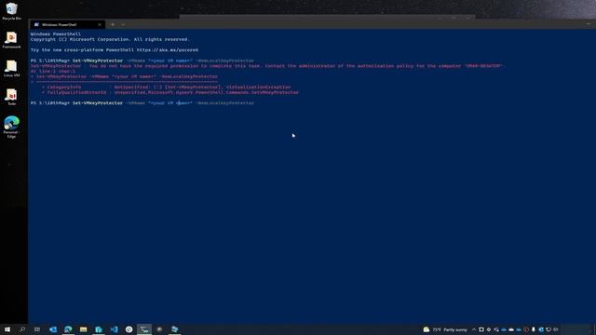Open File Explorer from the taskbar
This screenshot has height=335, width=596.
[x=83, y=329]
